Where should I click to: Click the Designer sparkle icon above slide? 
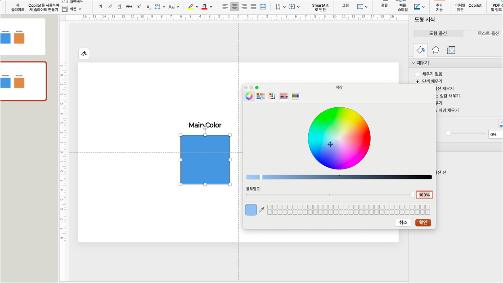(84, 54)
